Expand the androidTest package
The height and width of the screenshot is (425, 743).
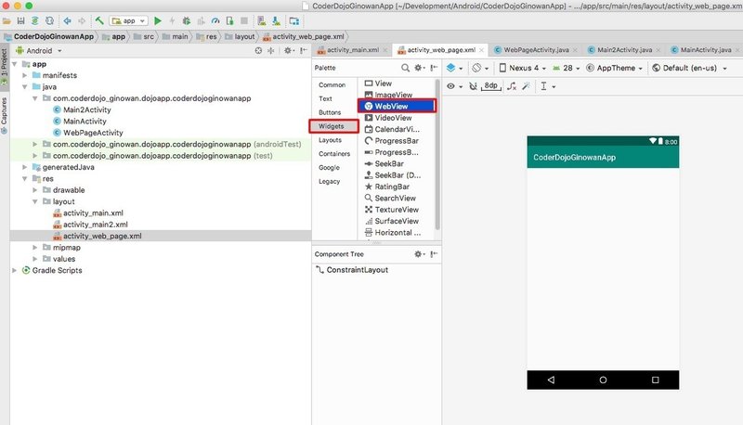click(x=35, y=144)
